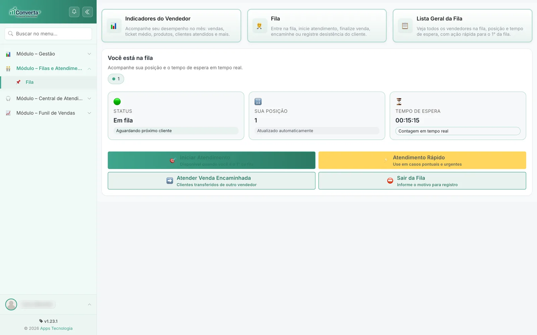Click the chart icon of Funil de Vendas
This screenshot has height=335, width=537.
point(8,113)
